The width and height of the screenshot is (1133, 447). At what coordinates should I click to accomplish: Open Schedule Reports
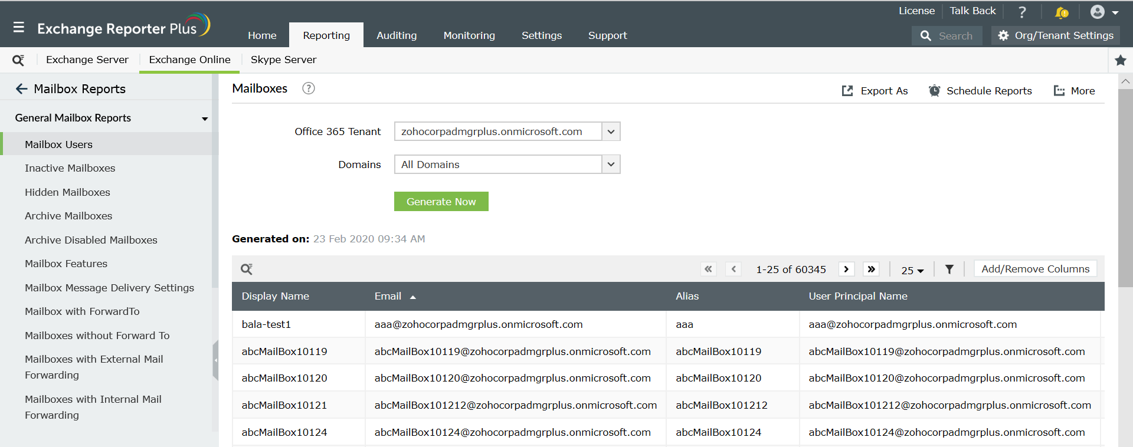click(980, 91)
